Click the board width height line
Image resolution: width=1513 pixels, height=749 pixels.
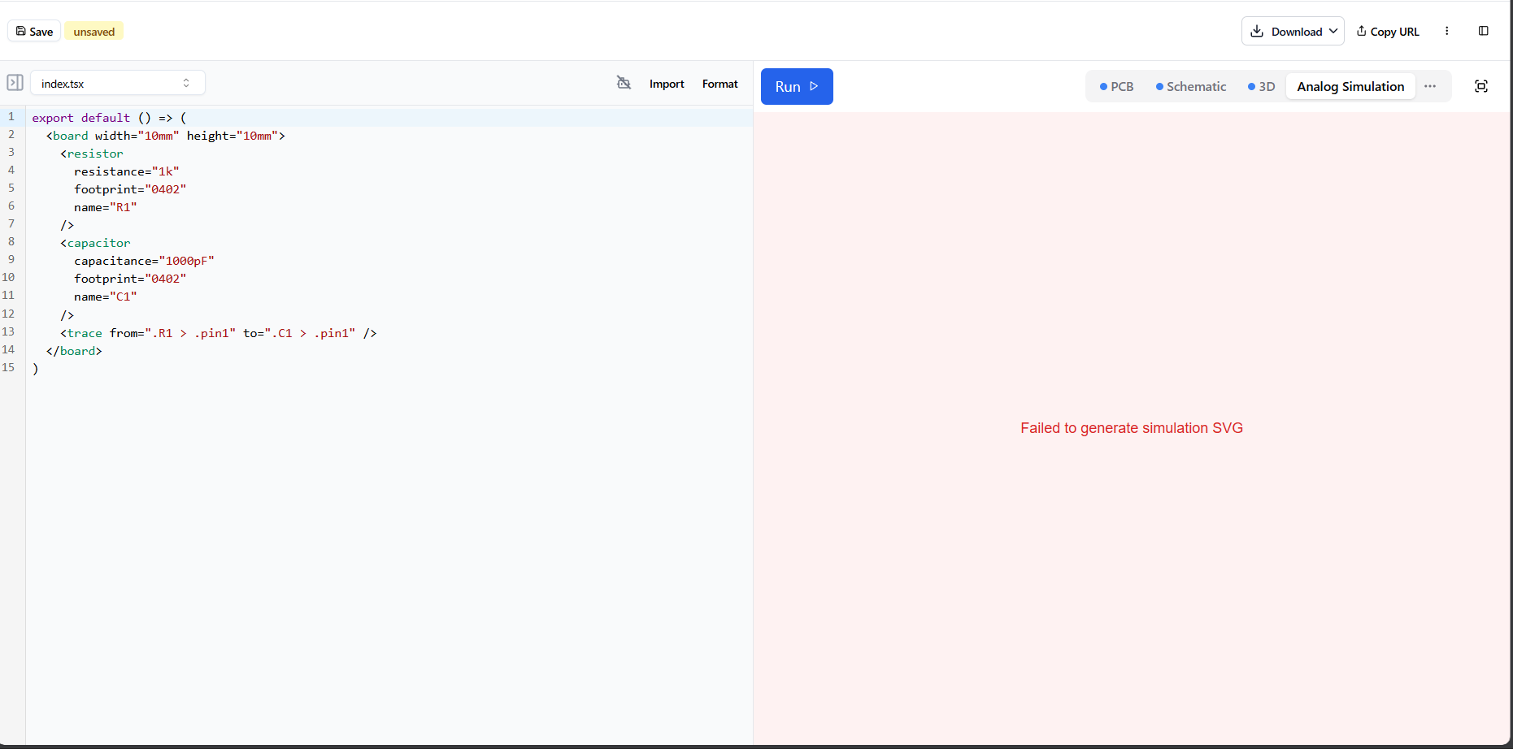(x=166, y=136)
